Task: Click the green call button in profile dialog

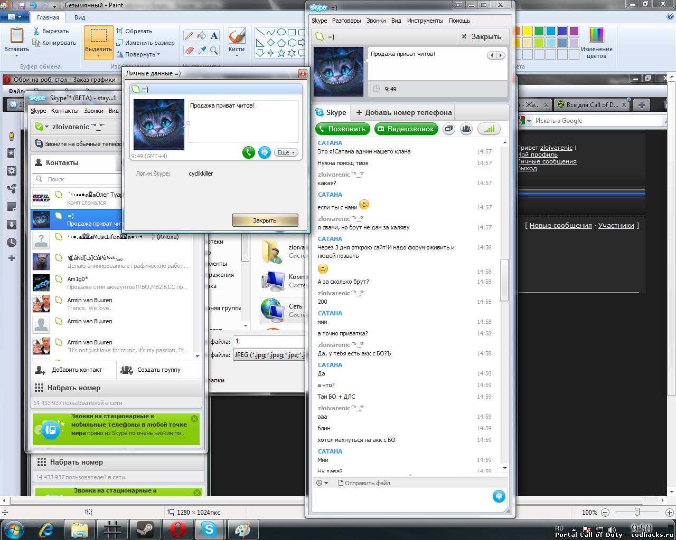Action: (x=249, y=152)
